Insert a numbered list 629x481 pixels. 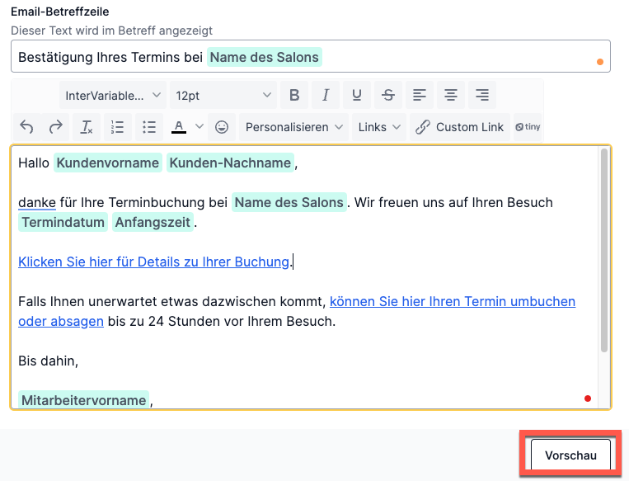pyautogui.click(x=118, y=127)
